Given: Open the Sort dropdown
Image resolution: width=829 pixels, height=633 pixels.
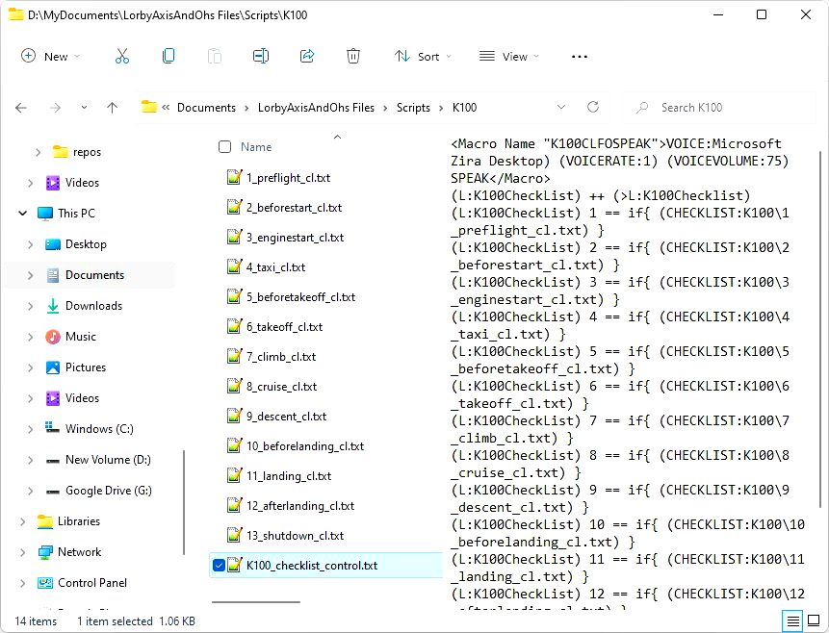Looking at the screenshot, I should pos(423,56).
